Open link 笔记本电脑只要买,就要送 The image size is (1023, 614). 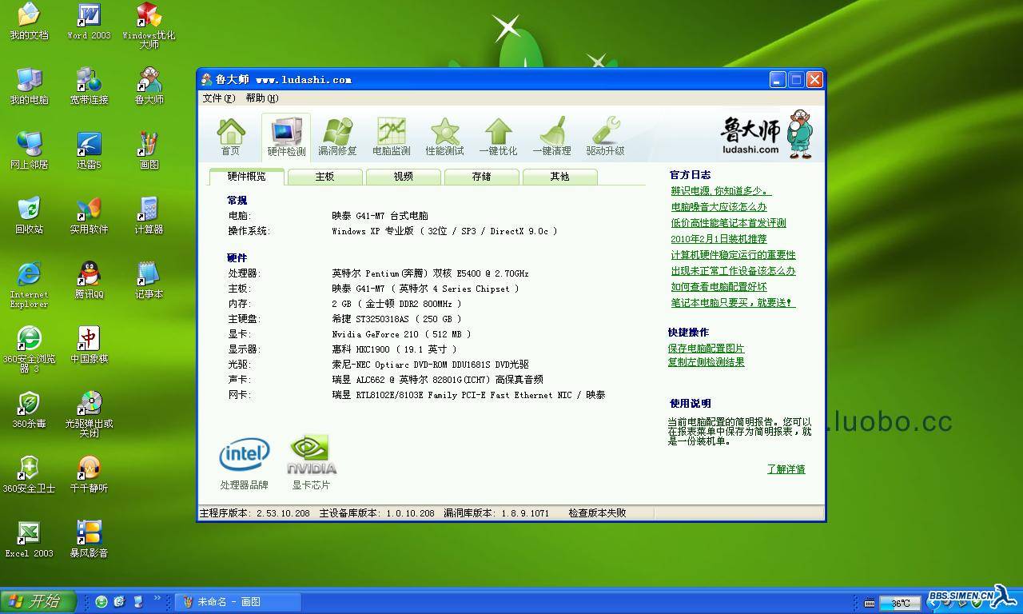click(733, 303)
